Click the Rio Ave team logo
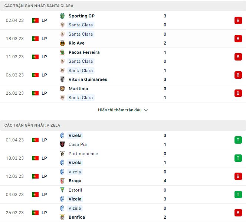 pyautogui.click(x=62, y=43)
